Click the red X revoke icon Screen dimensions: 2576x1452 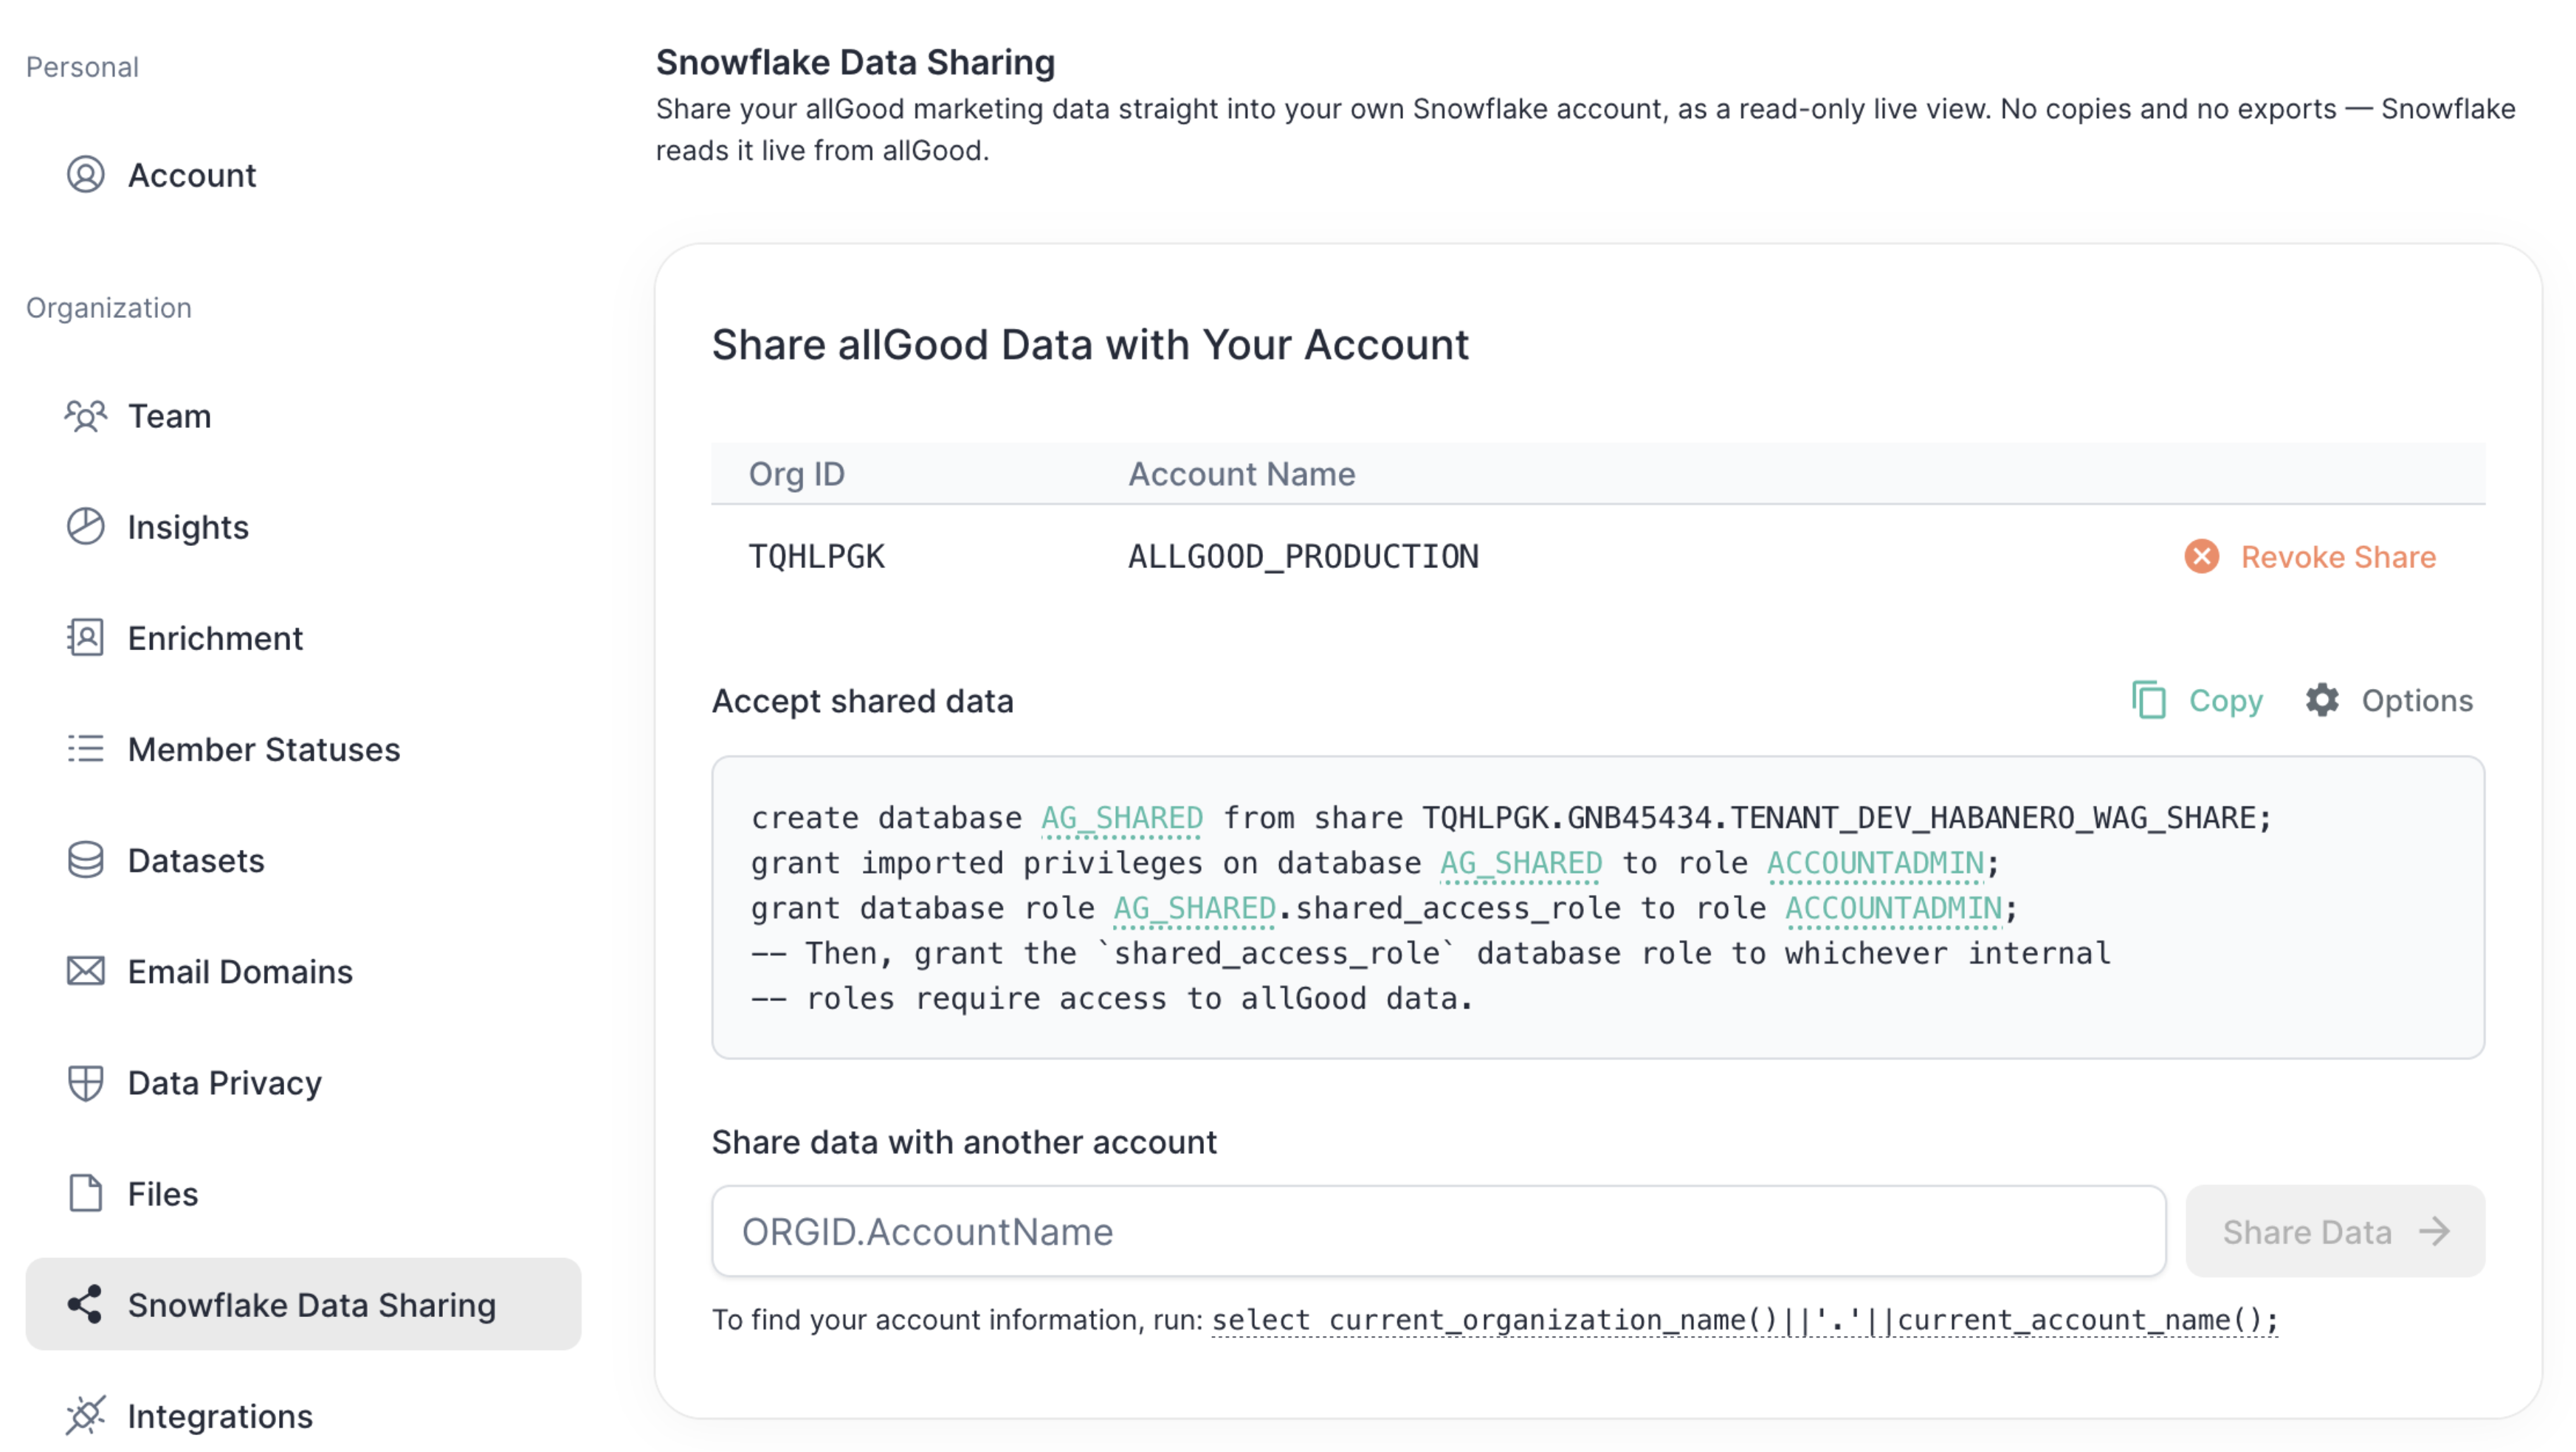click(2201, 556)
